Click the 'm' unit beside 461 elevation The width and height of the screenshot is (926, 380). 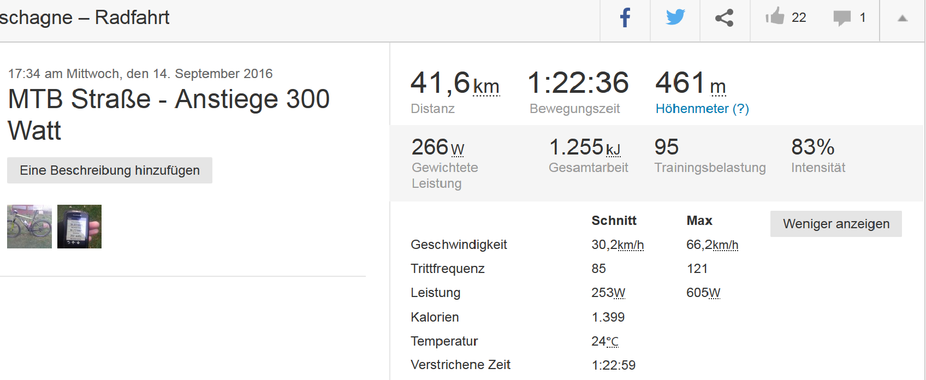point(718,87)
